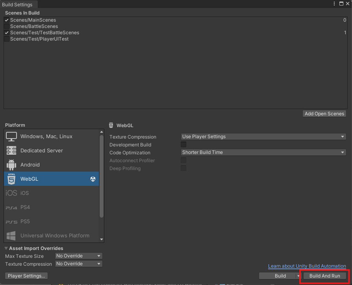Click the Max Texture Size label
The height and width of the screenshot is (285, 352).
click(x=24, y=256)
